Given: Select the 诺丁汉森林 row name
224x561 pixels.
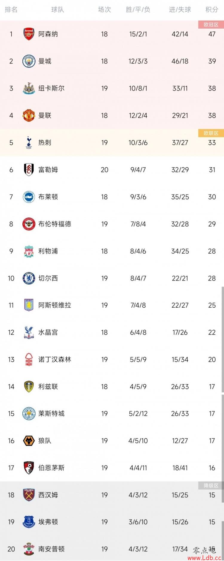Looking at the screenshot, I should coord(55,360).
